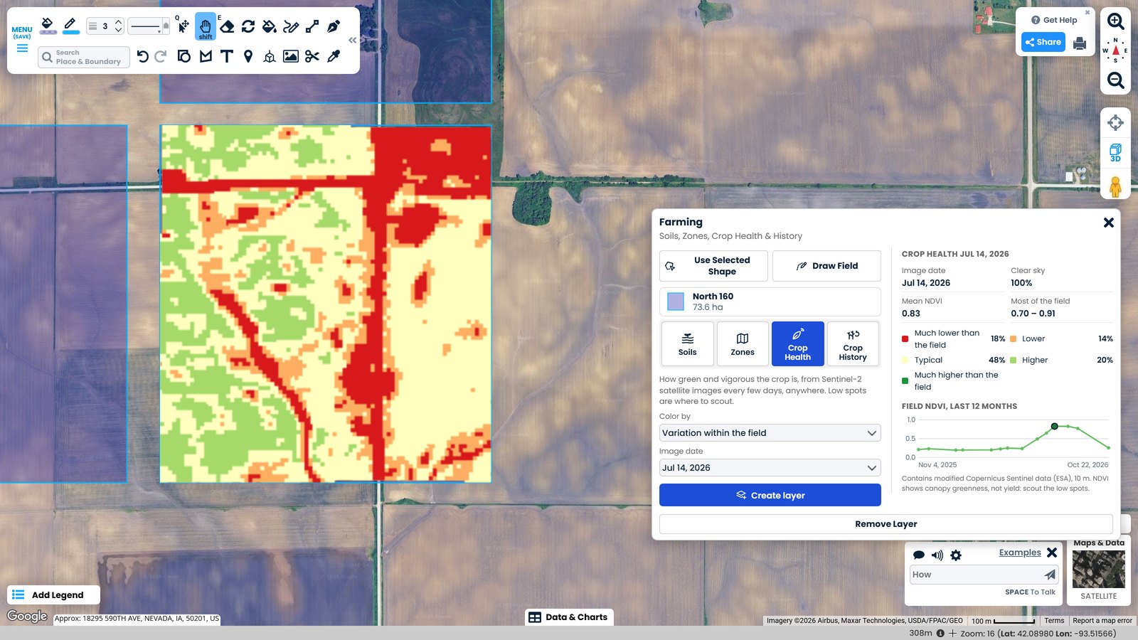Click the Create layer button
This screenshot has width=1138, height=640.
pyautogui.click(x=770, y=495)
